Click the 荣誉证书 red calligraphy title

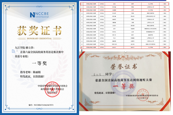[124, 66]
